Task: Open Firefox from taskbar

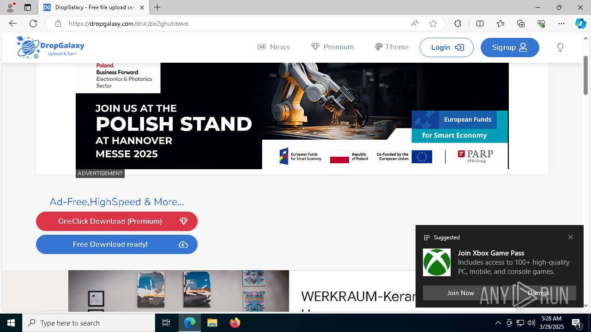Action: click(235, 323)
